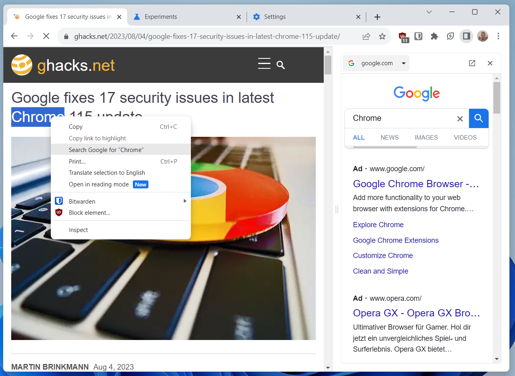Expand the Bitwarden submenu
The image size is (515, 376).
click(121, 201)
